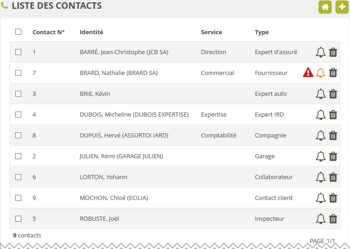Click the bell icon for ROBUSTE, Joël

click(320, 219)
